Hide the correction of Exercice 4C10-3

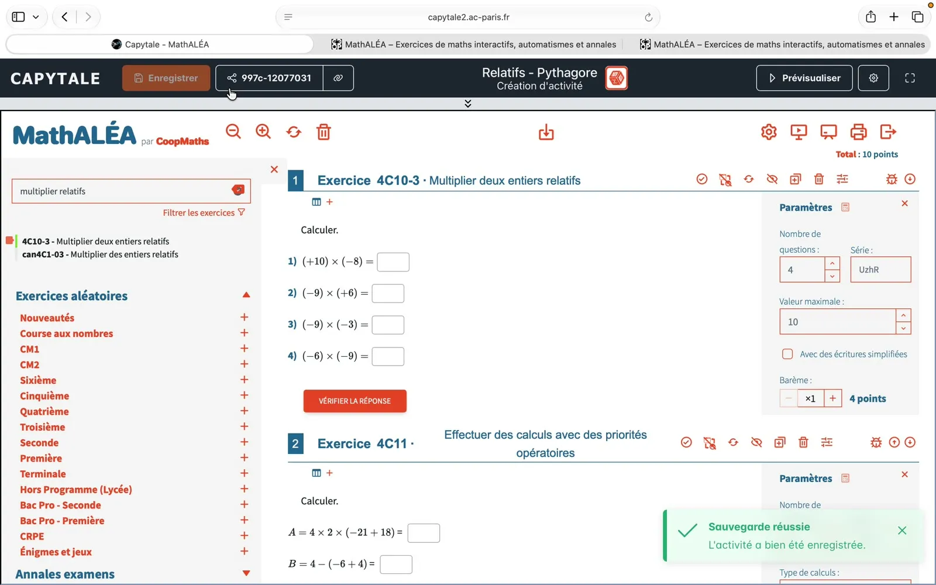(x=772, y=179)
